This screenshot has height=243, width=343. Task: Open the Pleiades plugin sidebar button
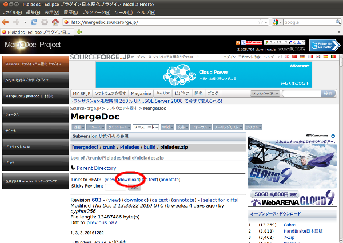[x=35, y=64]
